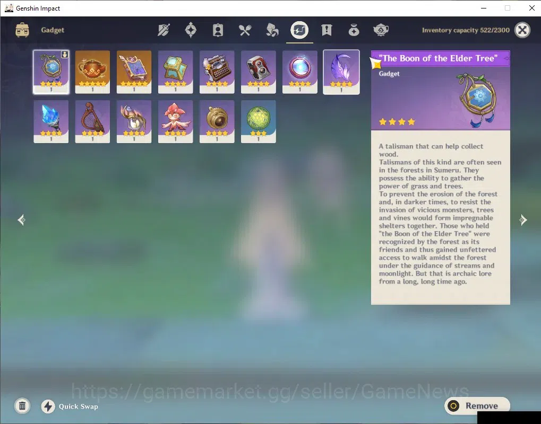The image size is (541, 424).
Task: Click the Quick Swap button
Action: tap(70, 407)
